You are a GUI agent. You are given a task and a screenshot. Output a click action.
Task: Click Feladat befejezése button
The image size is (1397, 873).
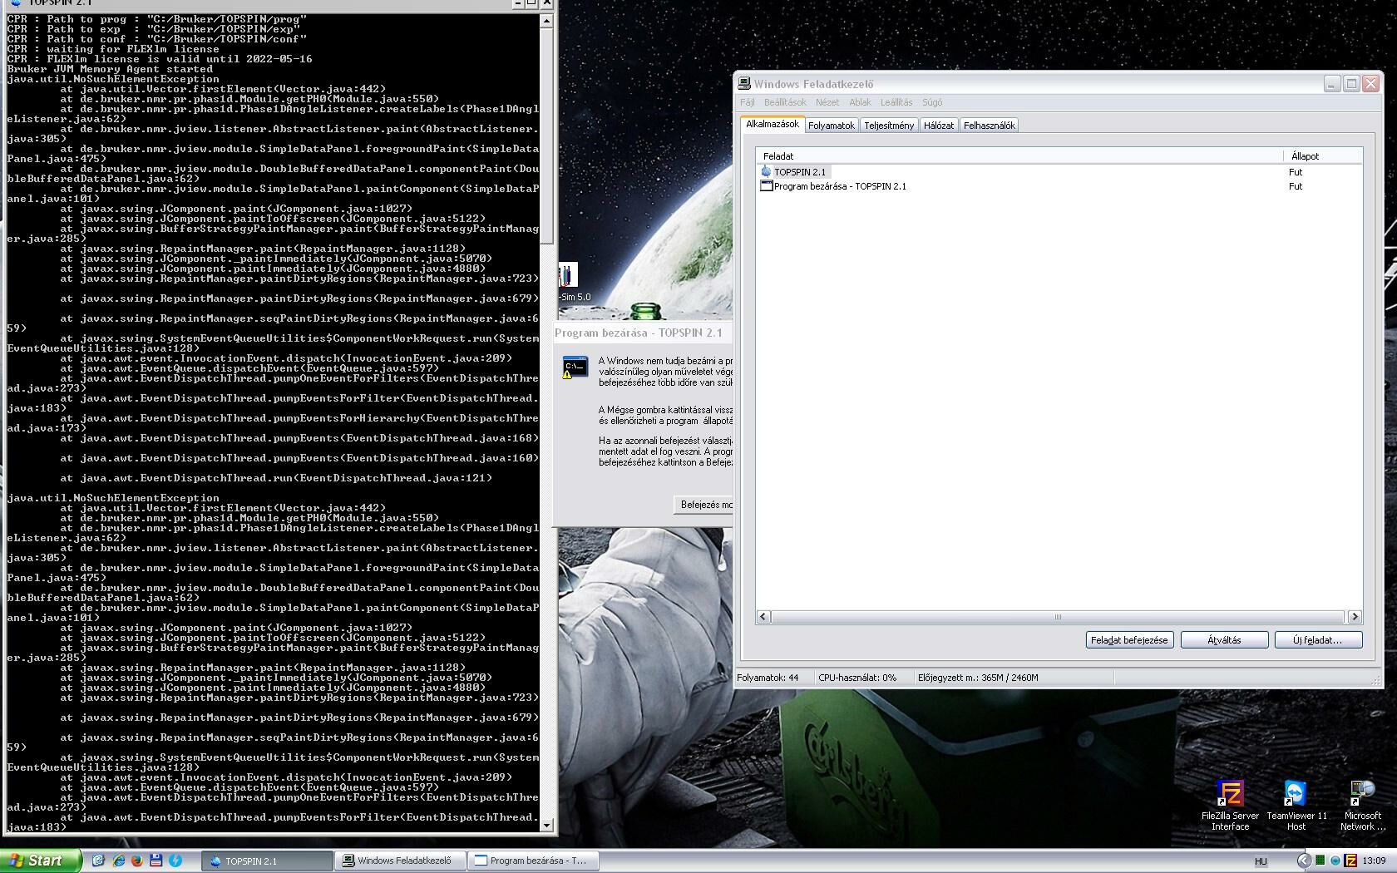coord(1129,640)
